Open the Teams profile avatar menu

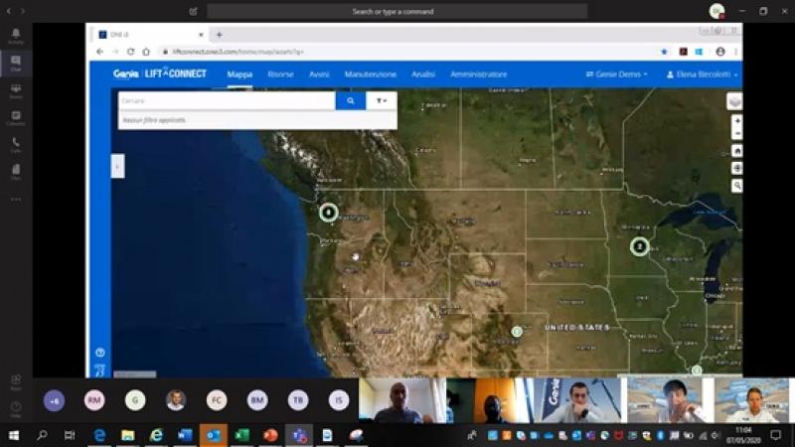[716, 11]
